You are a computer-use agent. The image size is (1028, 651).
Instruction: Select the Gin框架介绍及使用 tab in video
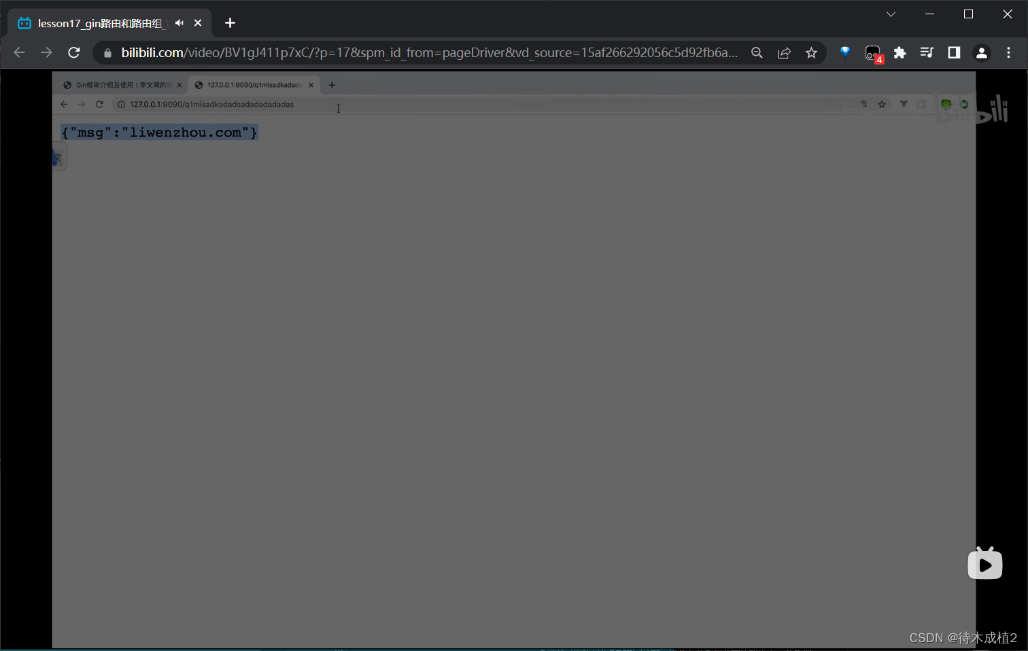click(x=122, y=85)
